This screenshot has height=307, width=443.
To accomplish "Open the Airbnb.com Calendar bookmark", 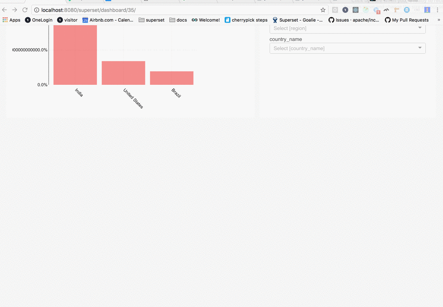I will pyautogui.click(x=108, y=20).
